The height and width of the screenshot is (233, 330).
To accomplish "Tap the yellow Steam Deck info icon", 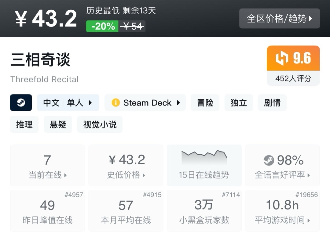I will (x=116, y=103).
